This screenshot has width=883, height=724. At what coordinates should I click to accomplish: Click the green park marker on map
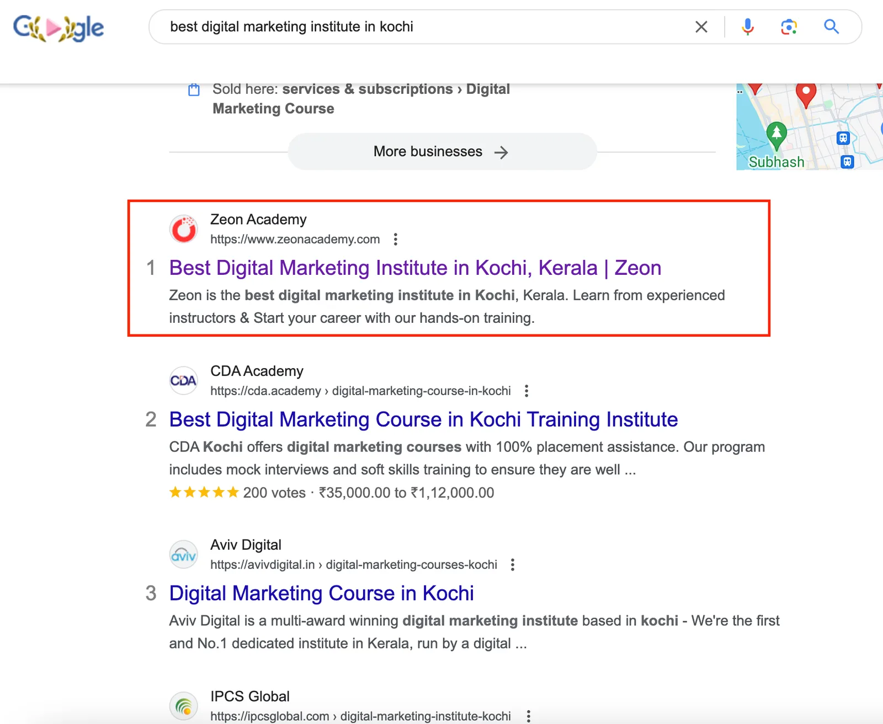click(776, 136)
